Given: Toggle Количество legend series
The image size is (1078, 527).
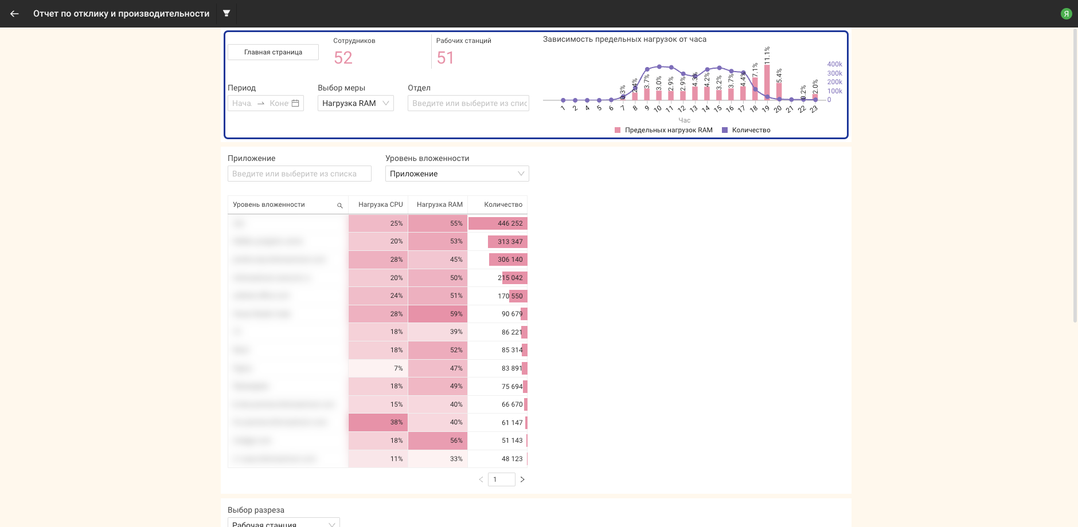Looking at the screenshot, I should 746,130.
